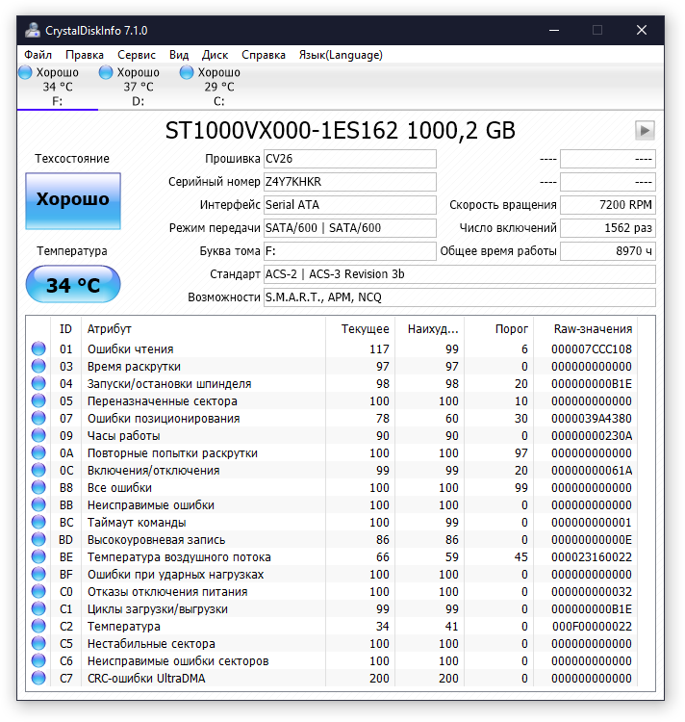The height and width of the screenshot is (722, 685).
Task: Click the serial number field Z4Y7KHKR
Action: tap(350, 182)
